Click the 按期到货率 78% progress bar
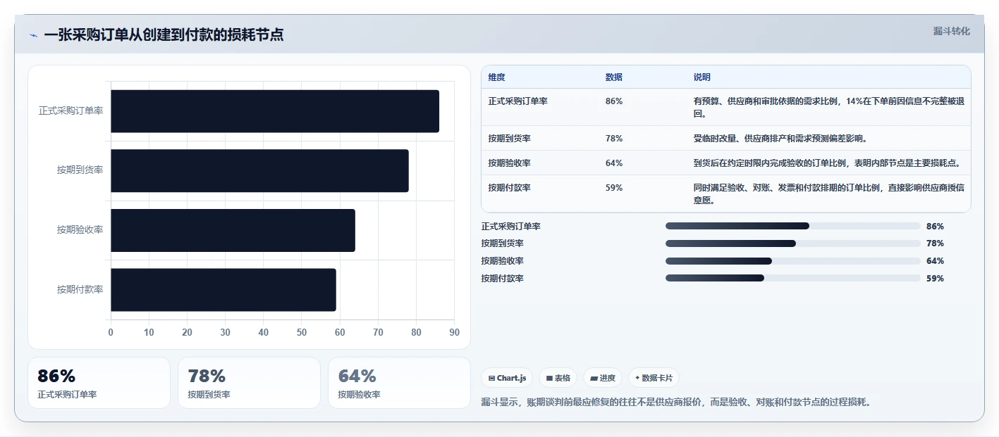Screen dimensions: 999x437 tap(793, 243)
